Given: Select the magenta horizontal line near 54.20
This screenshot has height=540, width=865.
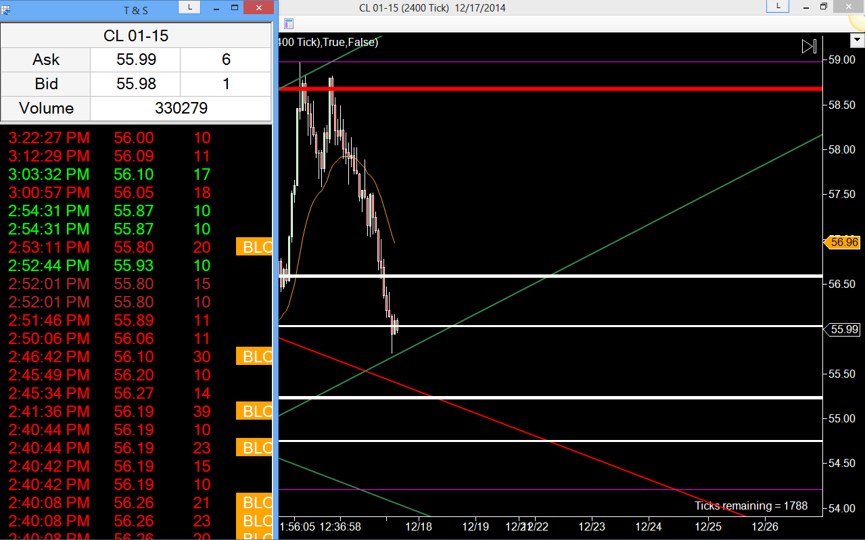Looking at the screenshot, I should click(x=550, y=489).
